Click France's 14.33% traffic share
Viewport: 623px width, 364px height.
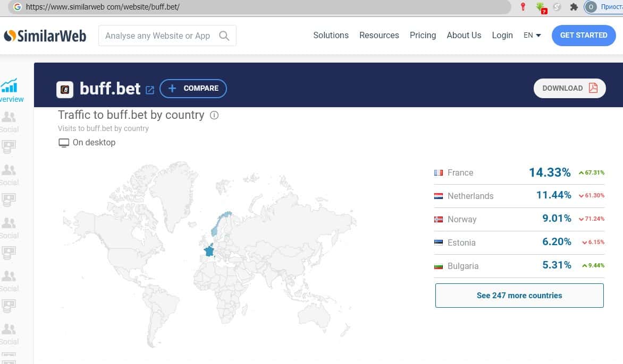[550, 172]
